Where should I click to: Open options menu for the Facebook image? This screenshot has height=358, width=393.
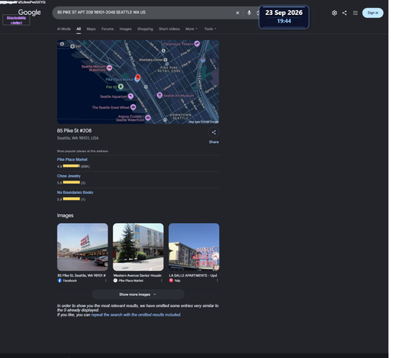pyautogui.click(x=106, y=280)
